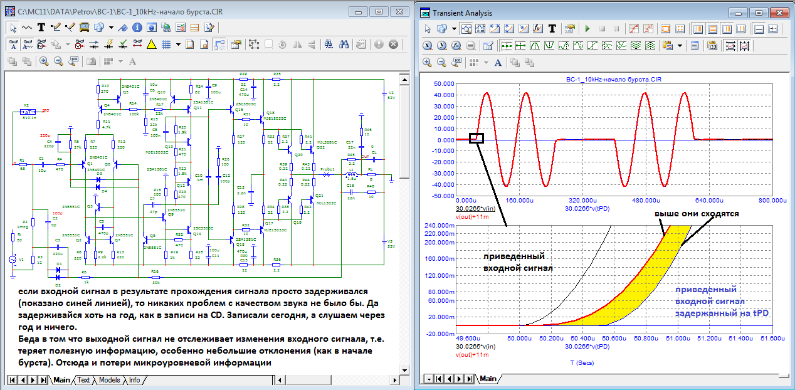Run the analysis with green play button
The image size is (795, 390).
[x=587, y=29]
